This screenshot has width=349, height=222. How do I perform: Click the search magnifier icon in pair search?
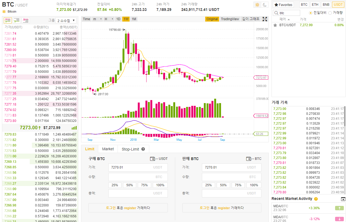click(x=277, y=13)
